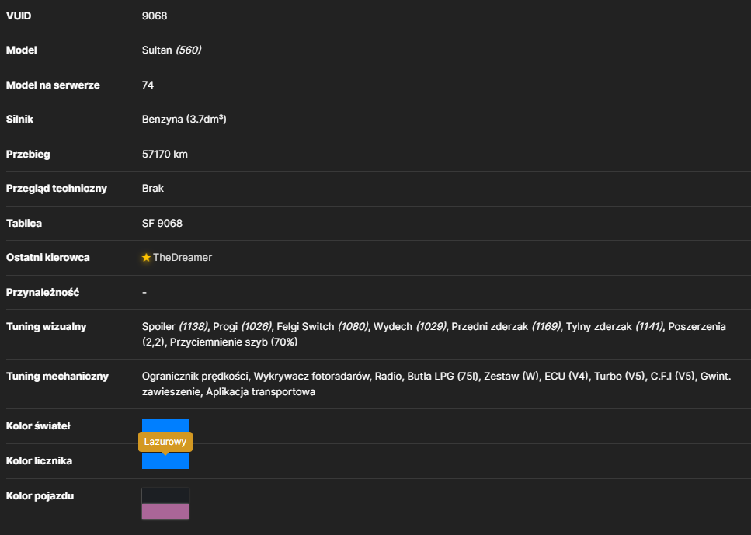The width and height of the screenshot is (751, 535).
Task: Click Felgi Switch (1080) entry
Action: (322, 327)
